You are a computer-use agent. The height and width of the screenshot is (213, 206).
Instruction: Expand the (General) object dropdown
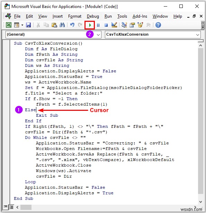(x=98, y=35)
